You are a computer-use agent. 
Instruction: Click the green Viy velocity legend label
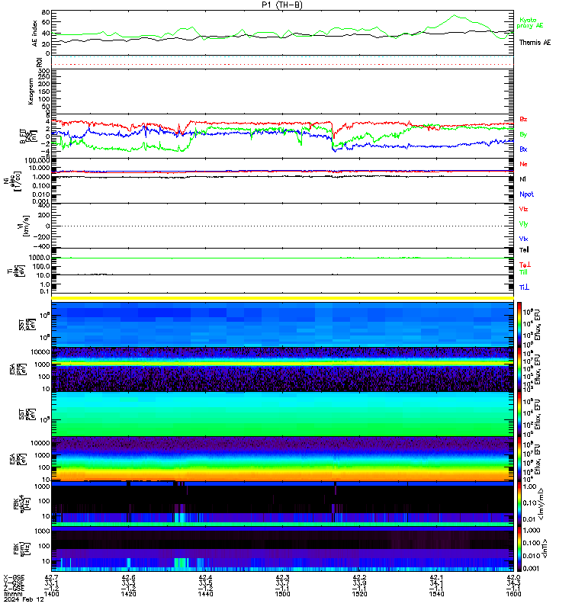[x=523, y=224]
